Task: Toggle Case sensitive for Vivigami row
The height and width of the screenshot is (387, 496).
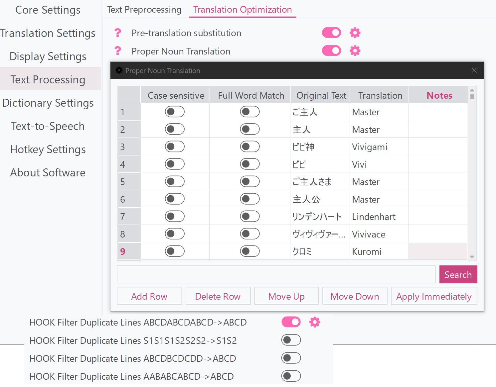Action: (175, 147)
